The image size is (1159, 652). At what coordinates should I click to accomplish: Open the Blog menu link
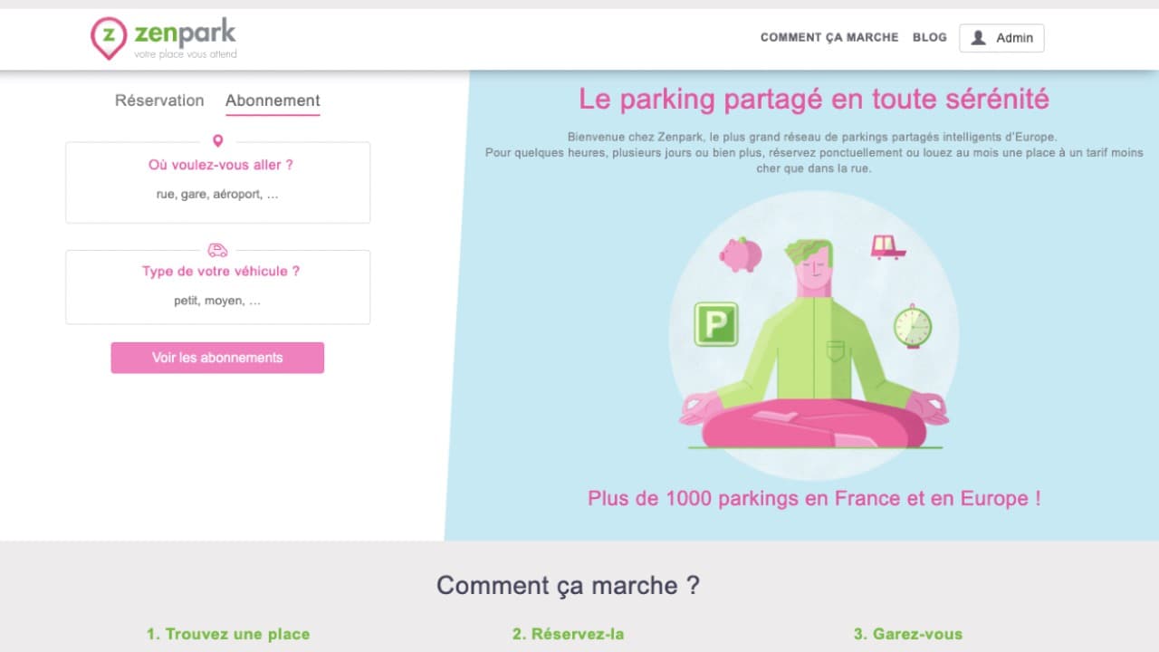pos(930,38)
